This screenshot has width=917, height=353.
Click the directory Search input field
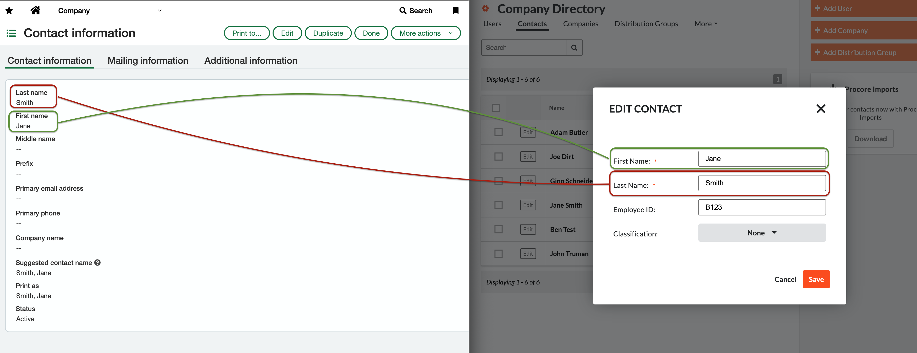[x=524, y=48]
